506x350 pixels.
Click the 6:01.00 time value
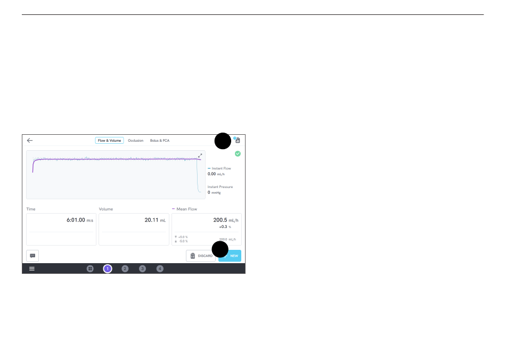click(x=80, y=220)
